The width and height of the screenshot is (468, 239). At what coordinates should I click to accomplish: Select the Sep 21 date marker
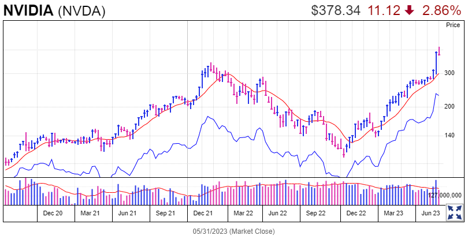(165, 213)
